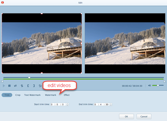This screenshot has height=121, width=167.
Task: Switch to the Trim tab
Action: click(x=7, y=95)
